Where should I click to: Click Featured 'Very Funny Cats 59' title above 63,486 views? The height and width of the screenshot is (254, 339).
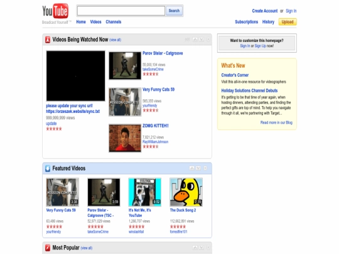pos(61,210)
